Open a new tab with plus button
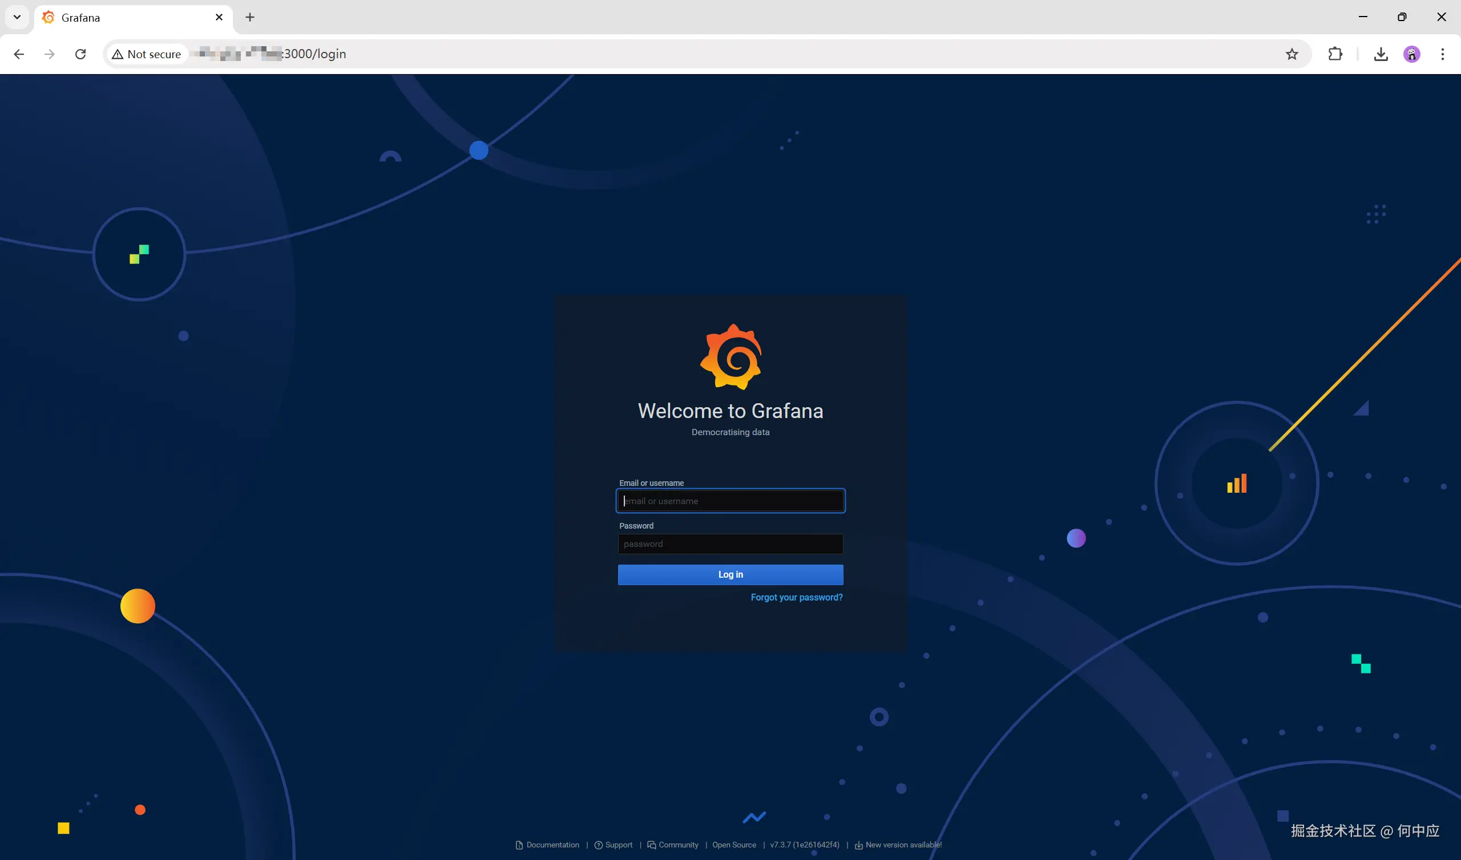The width and height of the screenshot is (1461, 860). [250, 17]
